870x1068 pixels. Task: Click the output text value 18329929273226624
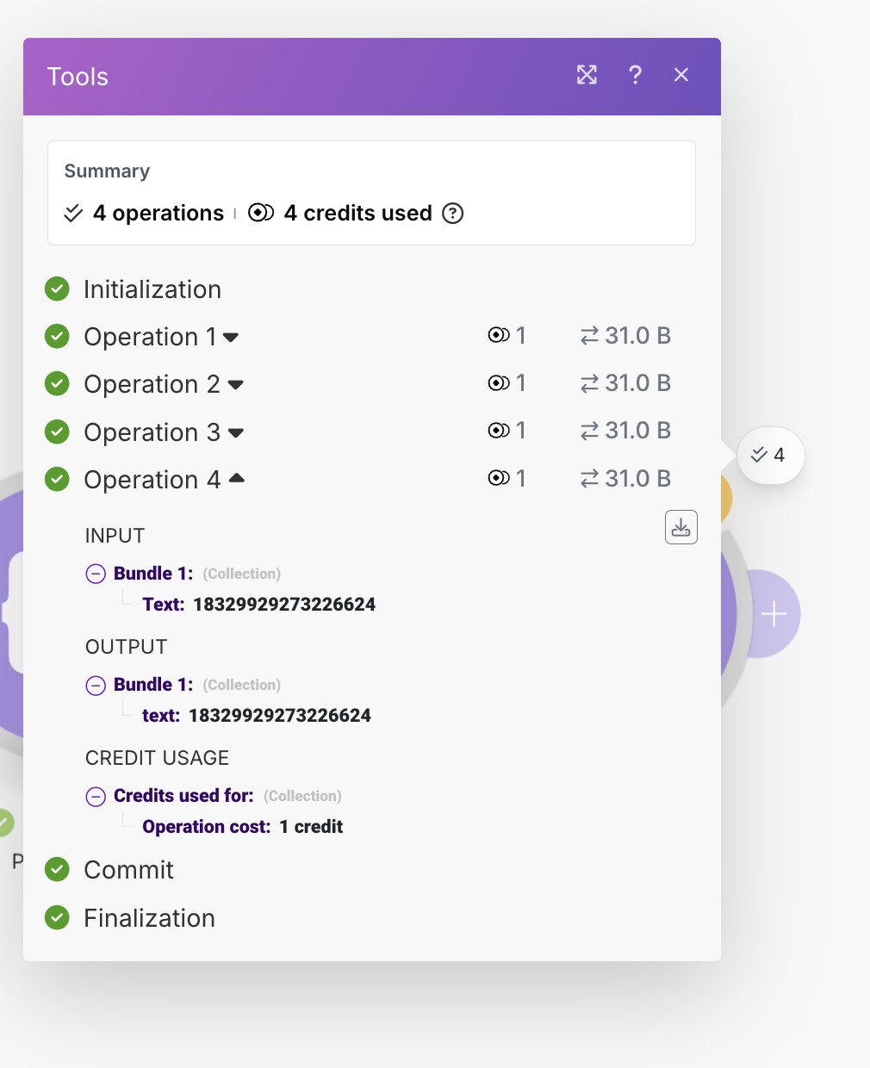(279, 716)
